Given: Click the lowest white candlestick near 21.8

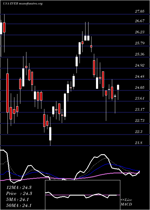Looking at the screenshot, I should pos(50,134).
